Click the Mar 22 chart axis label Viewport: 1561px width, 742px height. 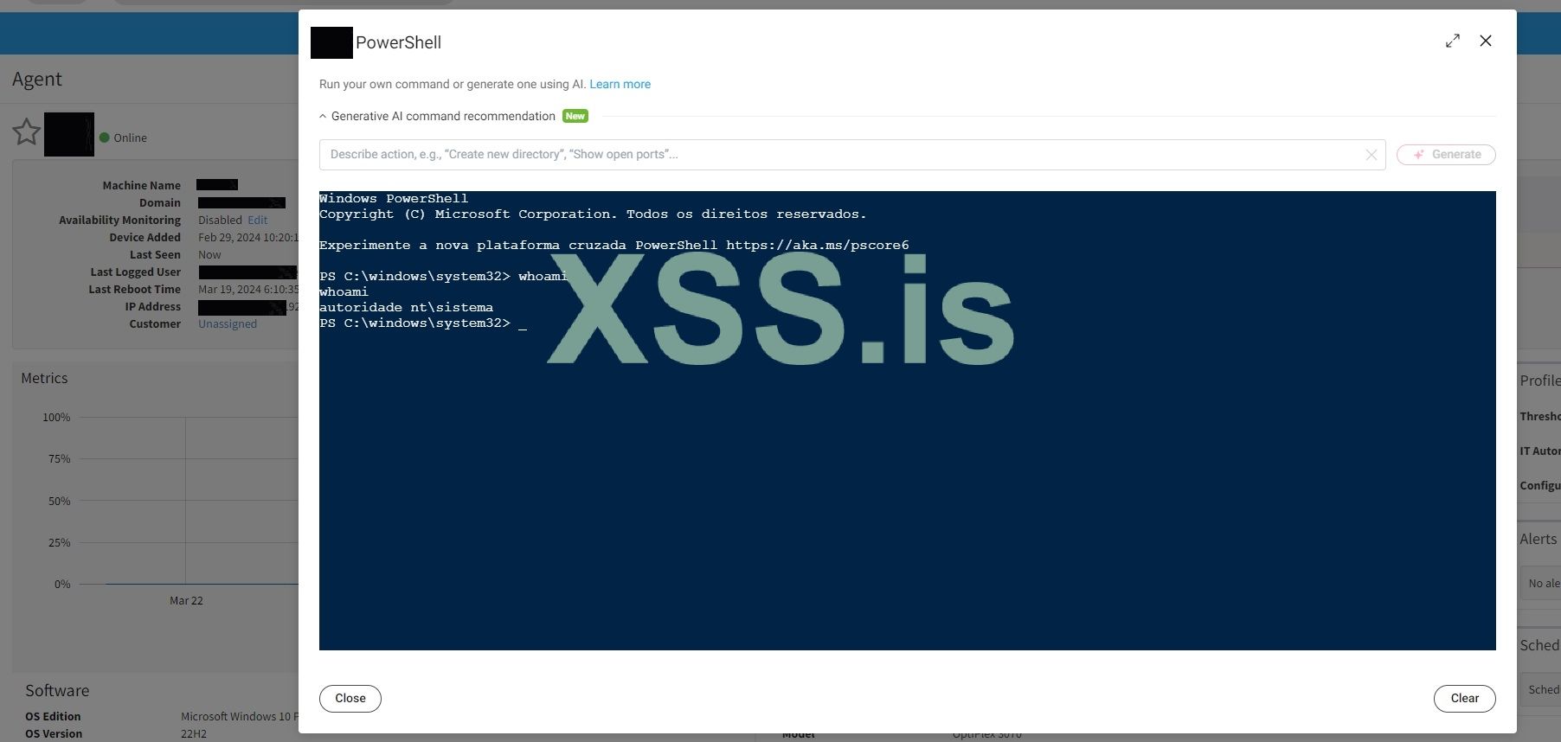186,601
